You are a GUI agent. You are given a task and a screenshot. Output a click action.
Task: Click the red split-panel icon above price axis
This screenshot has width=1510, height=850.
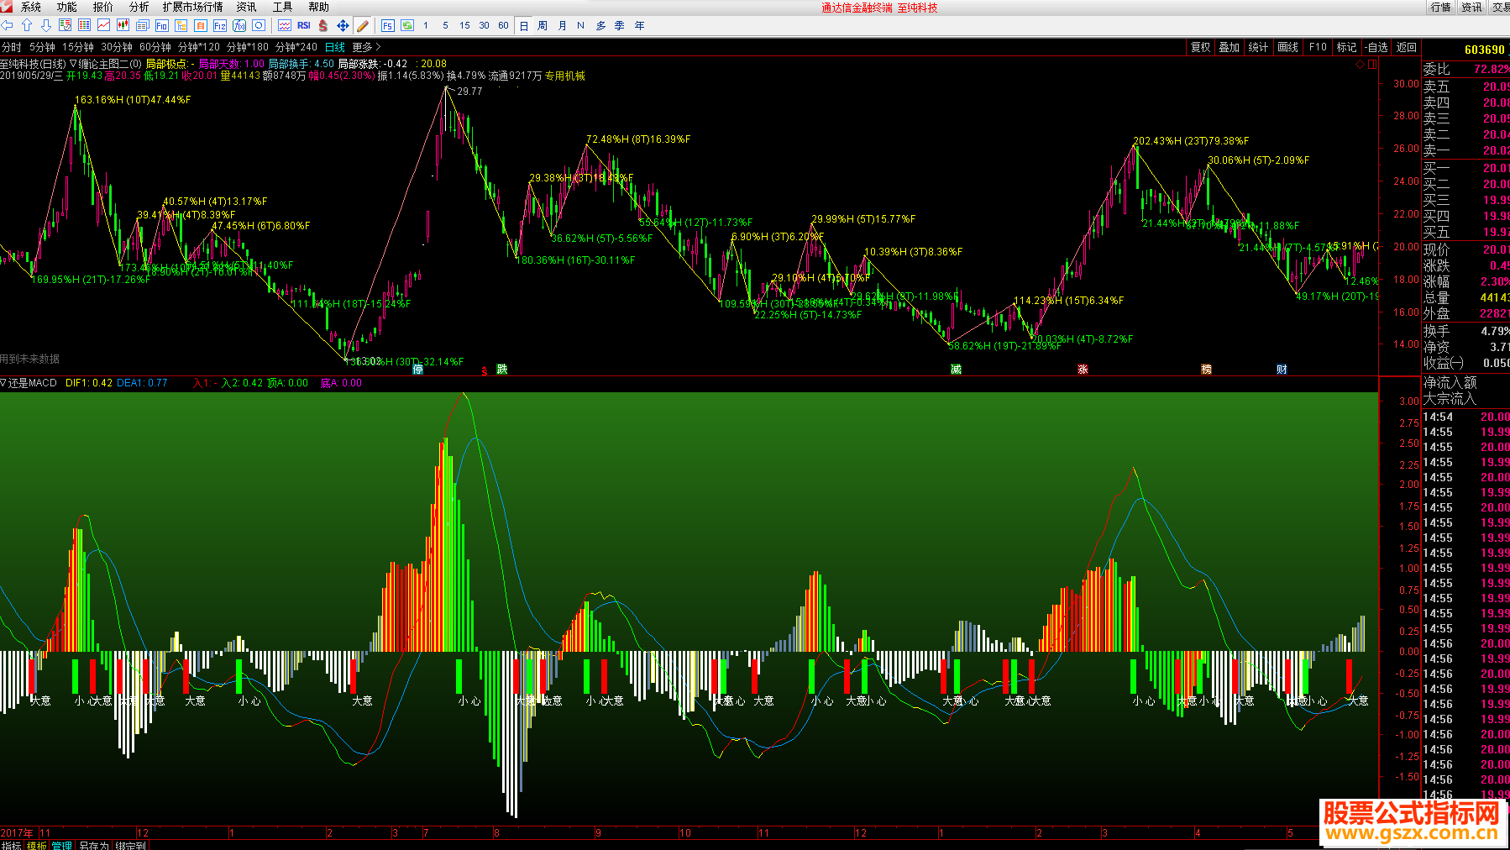1372,64
